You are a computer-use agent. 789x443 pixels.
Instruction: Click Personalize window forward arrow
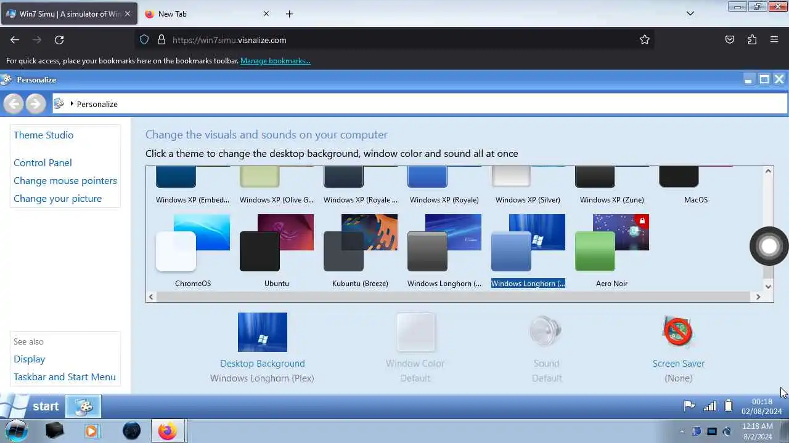click(35, 104)
